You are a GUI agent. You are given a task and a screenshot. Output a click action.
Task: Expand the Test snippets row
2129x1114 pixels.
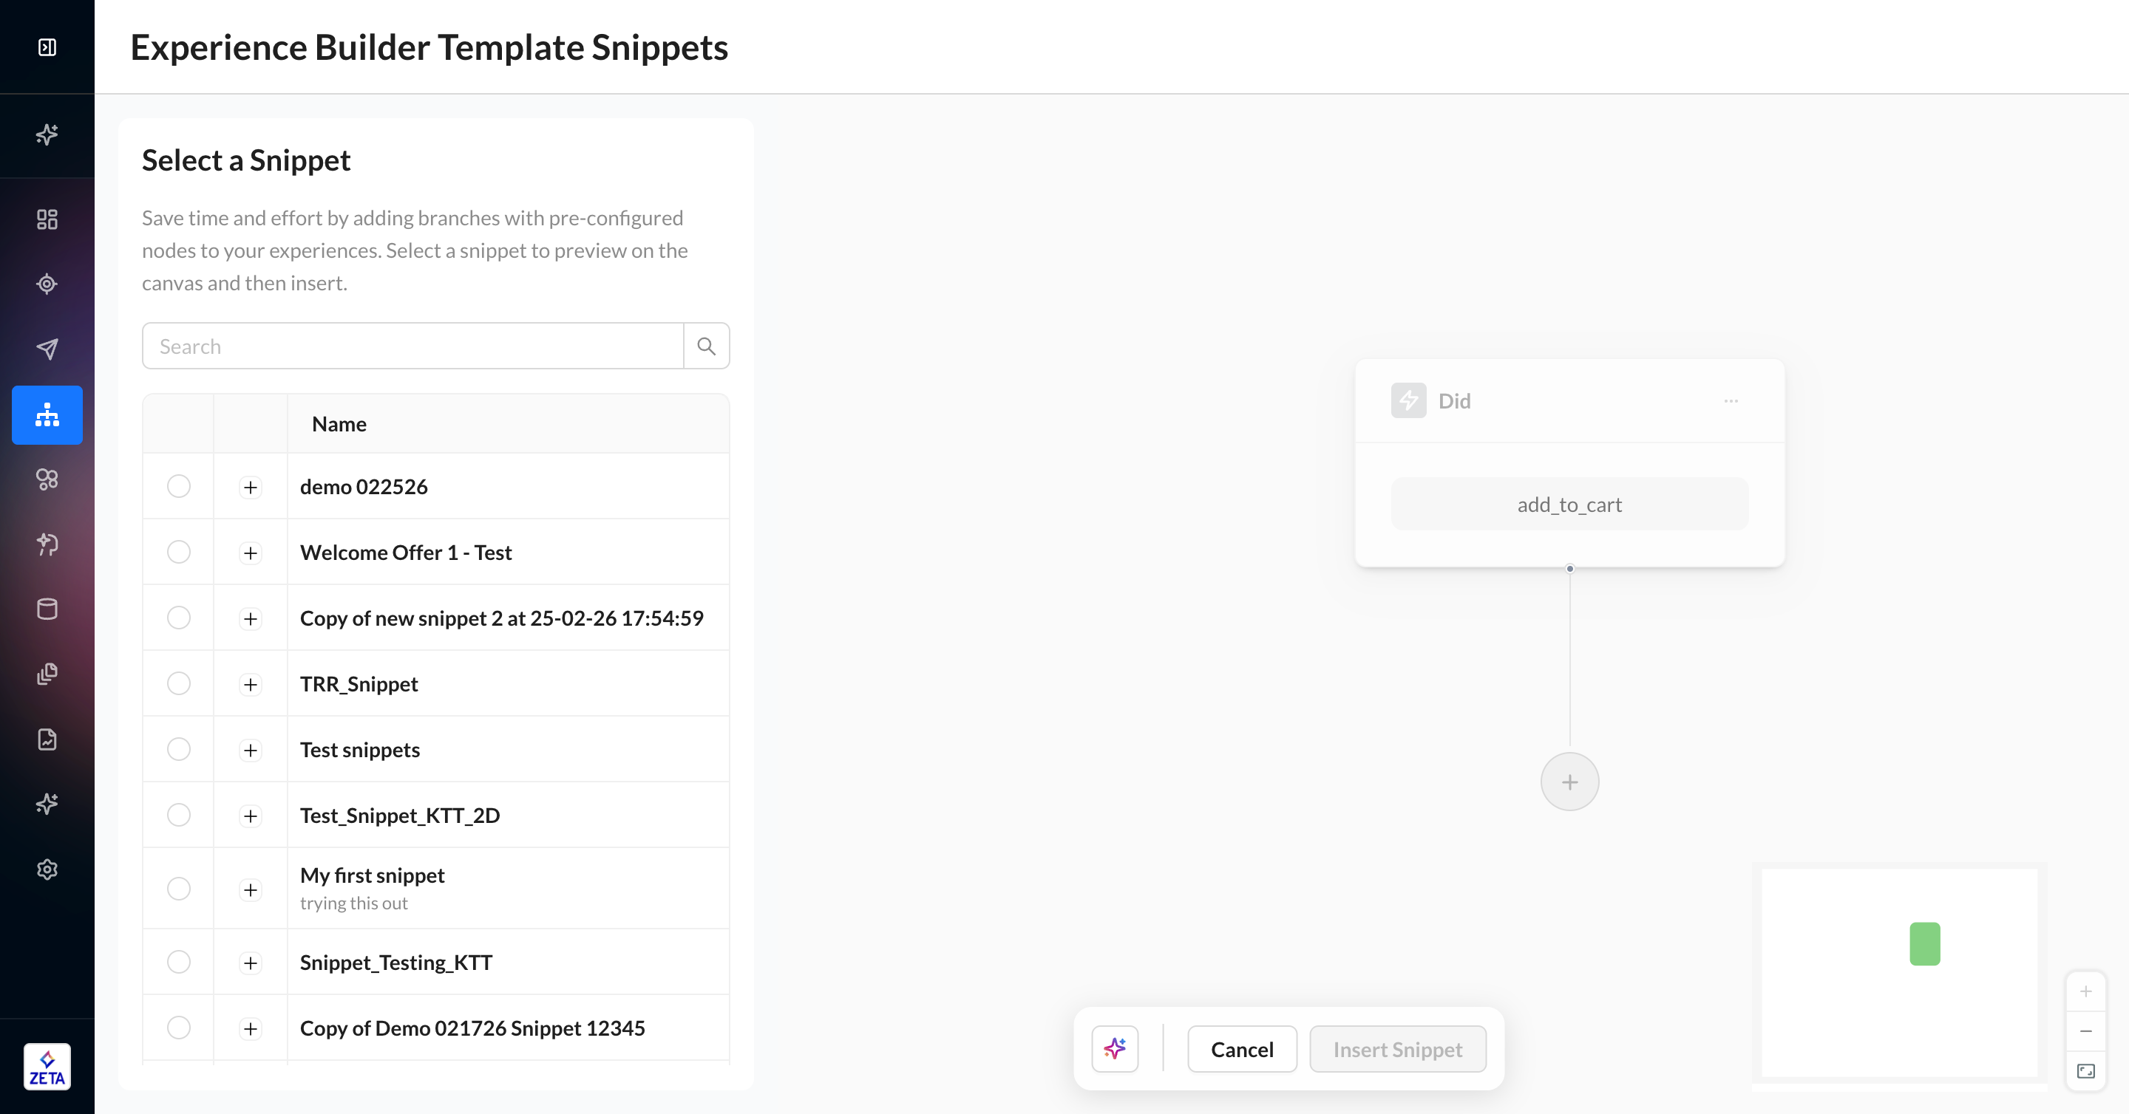pyautogui.click(x=251, y=750)
